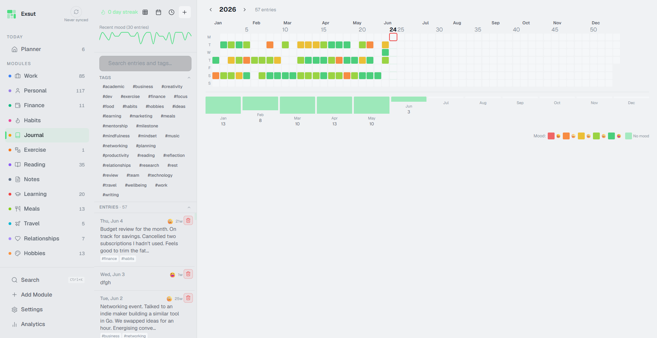Screen dimensions: 657x338
Task: Click the sync status icon
Action: pyautogui.click(x=76, y=12)
